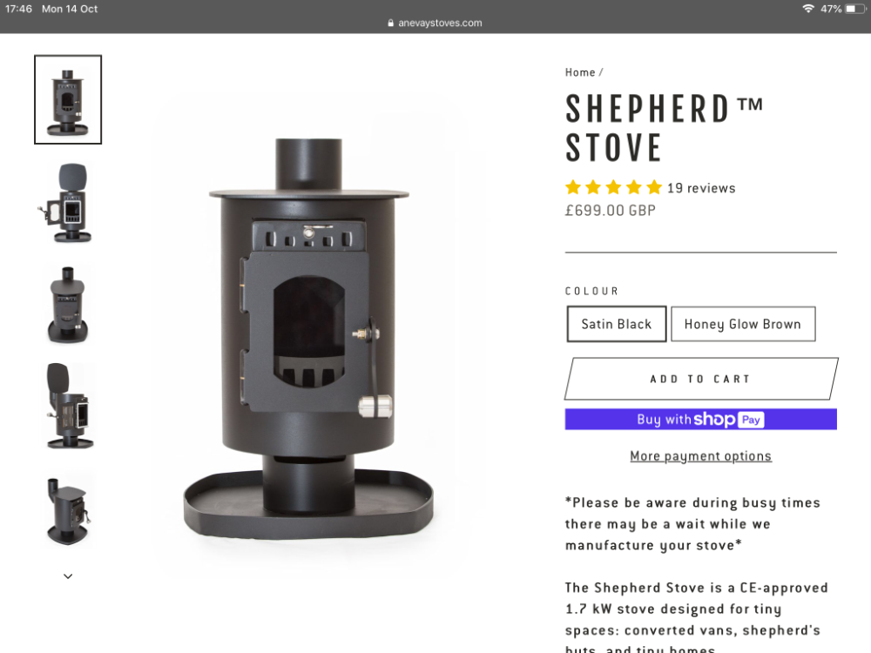Click the padlock icon in address bar

pyautogui.click(x=390, y=23)
